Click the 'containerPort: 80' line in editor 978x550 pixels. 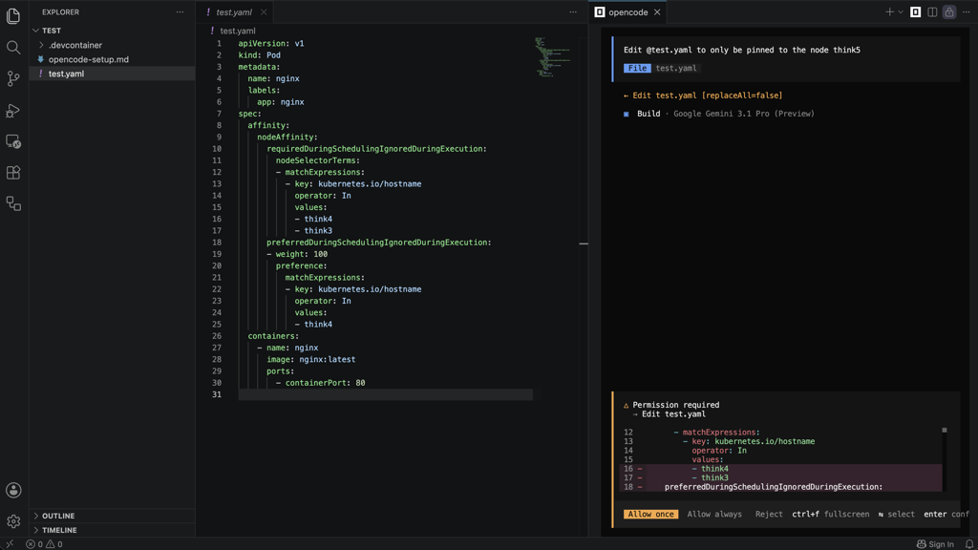pos(321,383)
